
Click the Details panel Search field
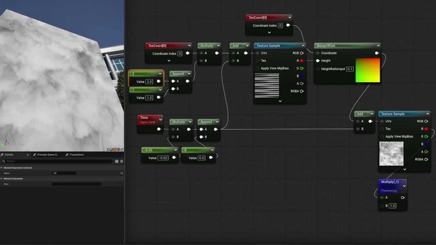pyautogui.click(x=57, y=161)
